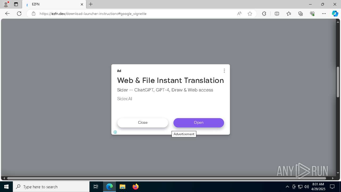Click the browser profile avatar icon
Image resolution: width=341 pixels, height=192 pixels.
tap(6, 4)
